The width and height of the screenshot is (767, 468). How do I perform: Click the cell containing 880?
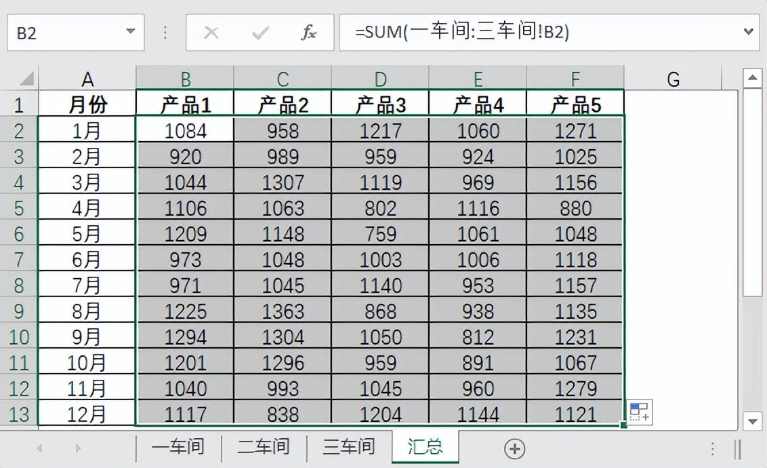[575, 208]
